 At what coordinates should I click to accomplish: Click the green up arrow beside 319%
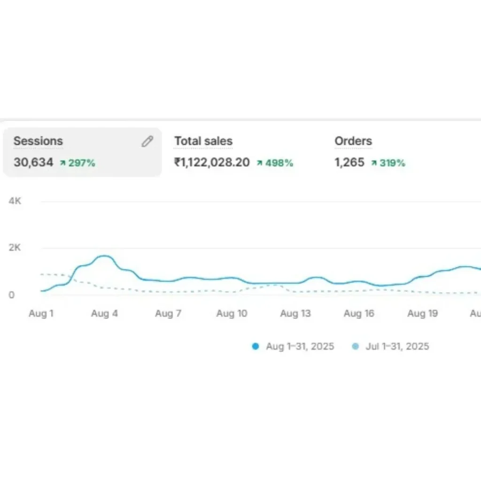(374, 163)
